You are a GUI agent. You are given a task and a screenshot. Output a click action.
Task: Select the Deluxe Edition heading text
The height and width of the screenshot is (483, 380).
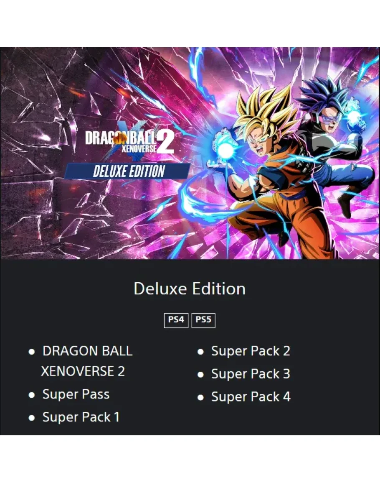[x=190, y=289]
